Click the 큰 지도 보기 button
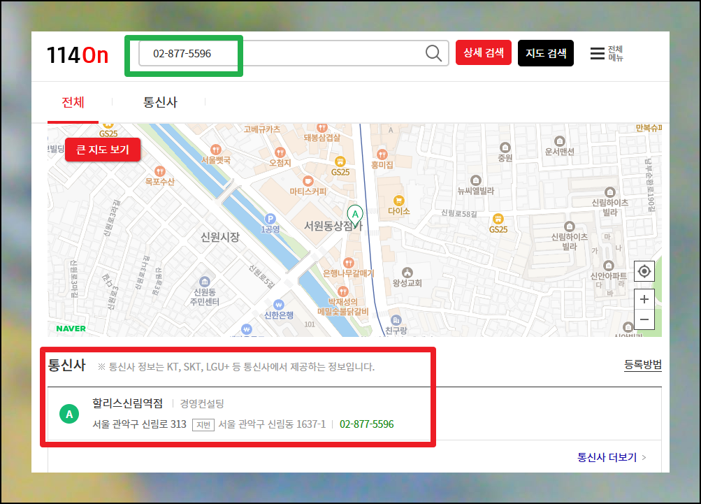Viewport: 701px width, 504px height. click(103, 150)
